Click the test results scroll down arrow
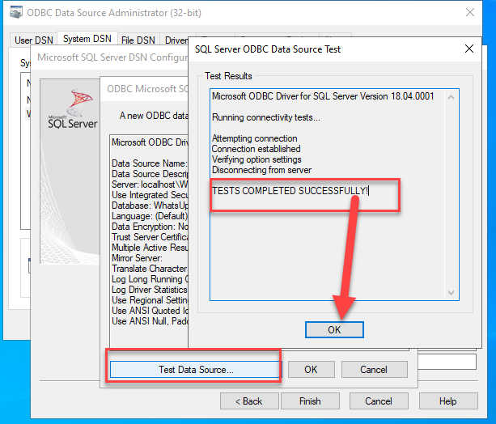Screen dimensions: 496x424 [x=451, y=293]
